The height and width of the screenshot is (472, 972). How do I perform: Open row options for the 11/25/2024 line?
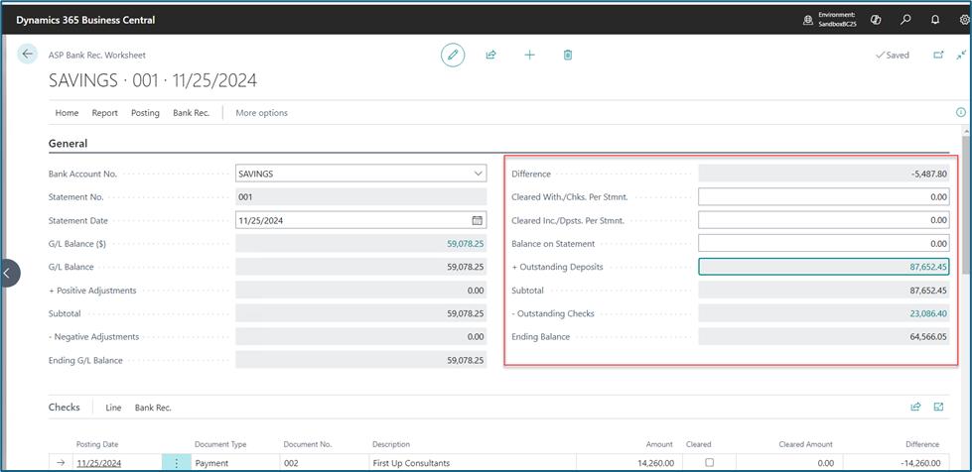point(177,463)
